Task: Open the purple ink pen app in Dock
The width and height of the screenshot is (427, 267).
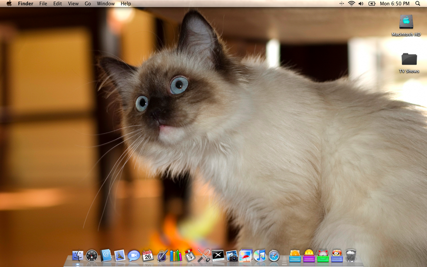Action: [162, 256]
